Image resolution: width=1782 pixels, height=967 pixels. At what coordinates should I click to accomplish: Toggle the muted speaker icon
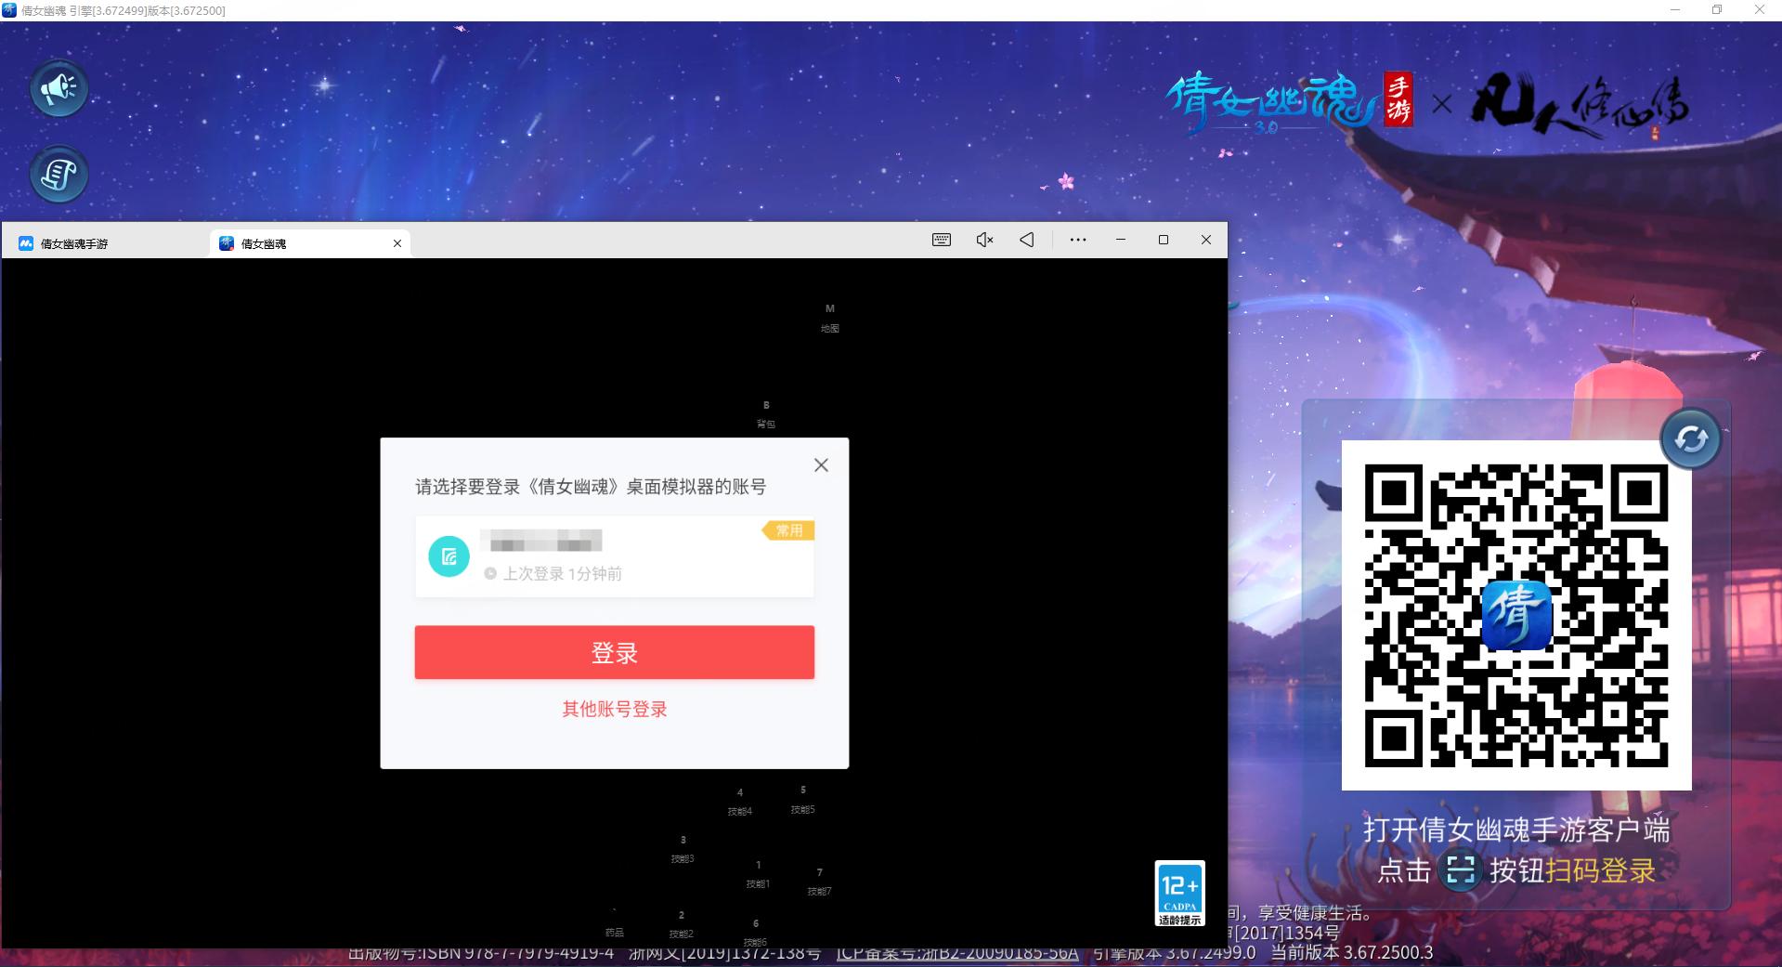point(984,240)
